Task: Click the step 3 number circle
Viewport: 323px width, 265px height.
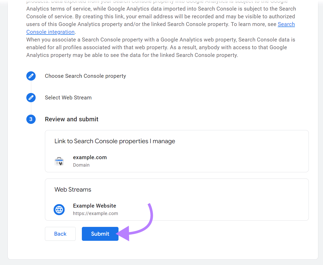Action: tap(31, 119)
